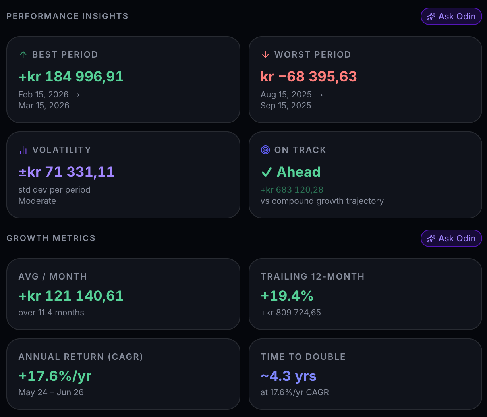Click On Track label
The height and width of the screenshot is (417, 487).
pyautogui.click(x=300, y=150)
